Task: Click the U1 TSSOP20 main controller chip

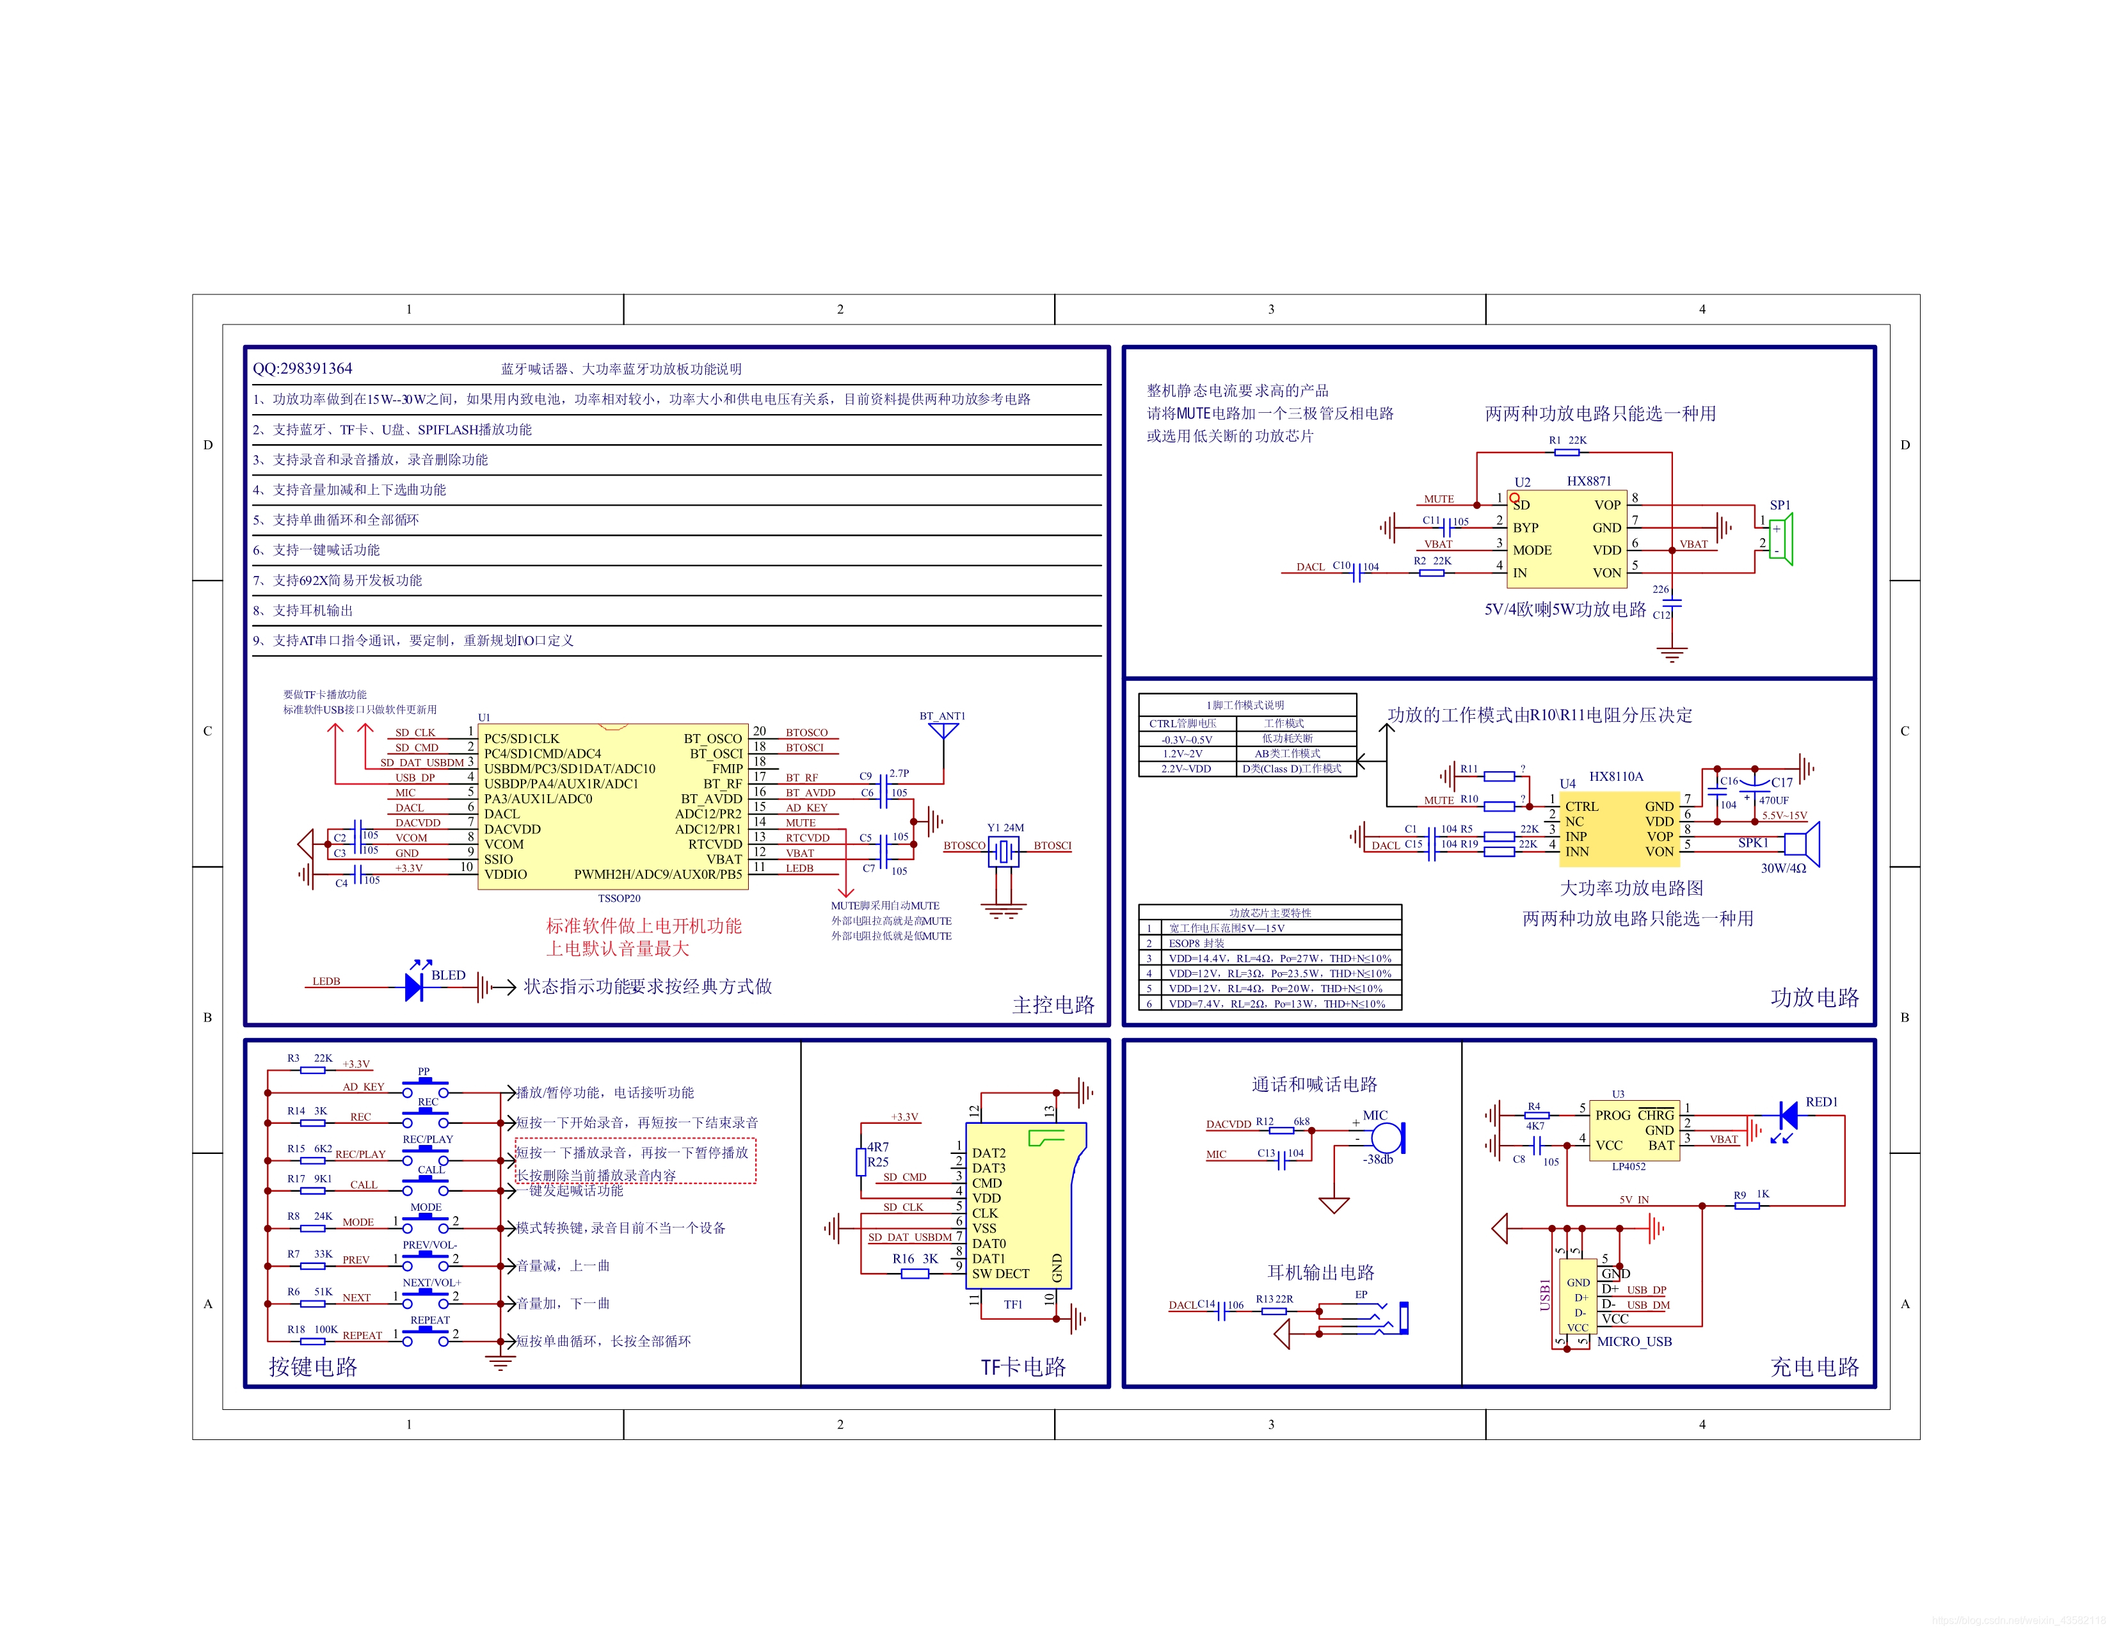Action: [x=612, y=805]
